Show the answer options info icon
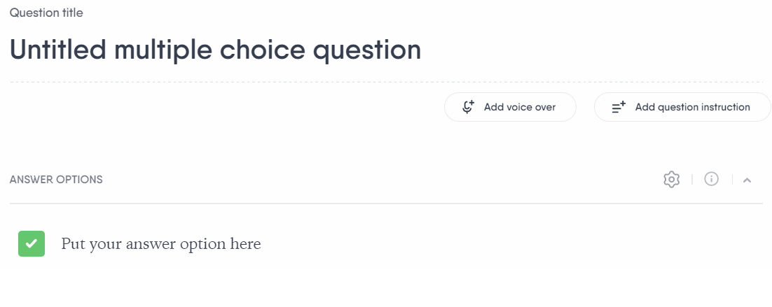Screen dimensions: 772x307 pyautogui.click(x=712, y=179)
